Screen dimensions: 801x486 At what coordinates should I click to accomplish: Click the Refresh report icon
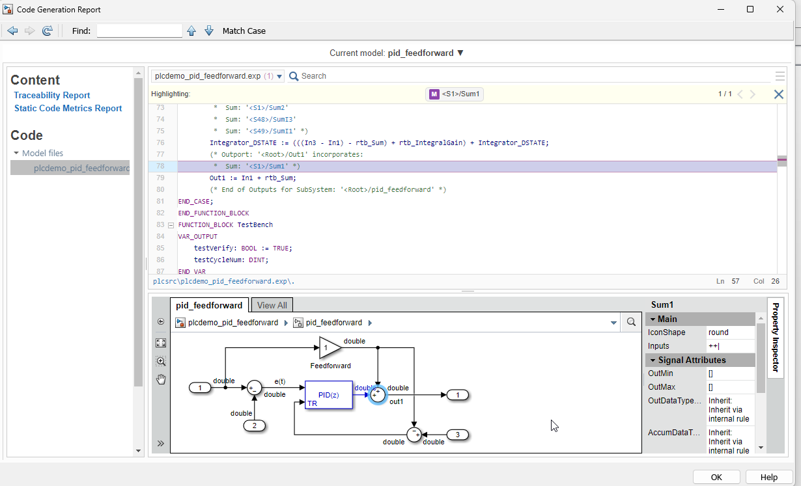tap(47, 31)
